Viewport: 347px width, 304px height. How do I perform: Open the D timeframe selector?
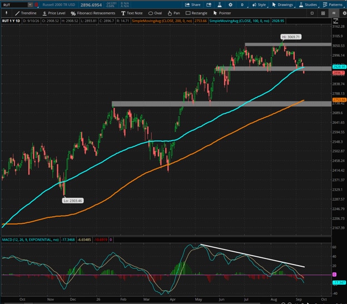pos(242,4)
